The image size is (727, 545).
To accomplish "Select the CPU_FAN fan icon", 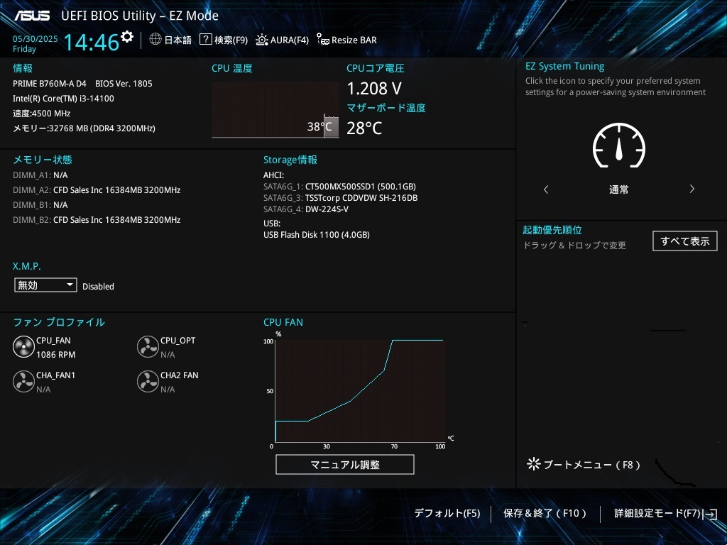I will [23, 346].
